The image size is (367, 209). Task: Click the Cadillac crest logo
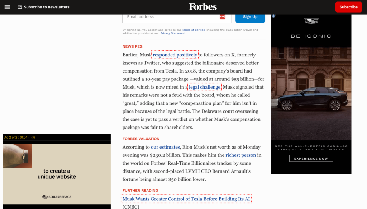311,21
